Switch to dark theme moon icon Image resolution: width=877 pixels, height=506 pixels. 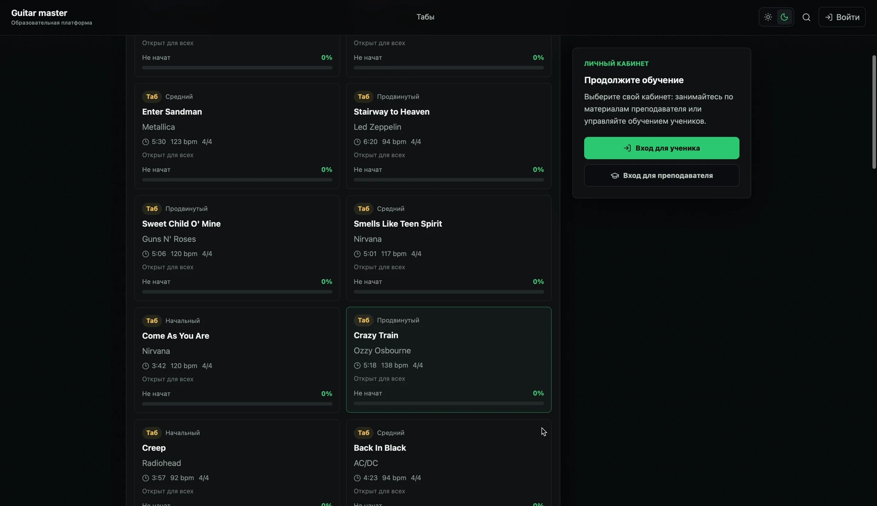[784, 17]
